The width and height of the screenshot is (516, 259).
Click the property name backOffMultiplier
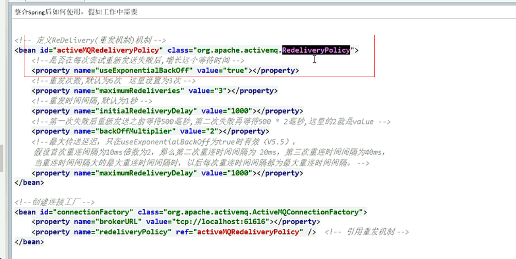click(135, 131)
